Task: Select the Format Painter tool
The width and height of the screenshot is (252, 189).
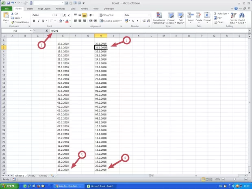Action: tap(20, 22)
